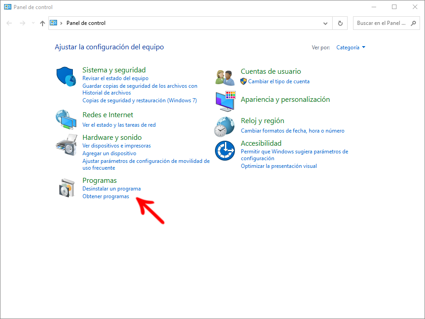Click the Control Panel icon in address bar
This screenshot has width=425, height=319.
tap(54, 23)
